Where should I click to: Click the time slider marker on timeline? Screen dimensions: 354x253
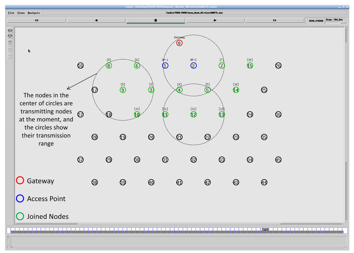[265, 229]
